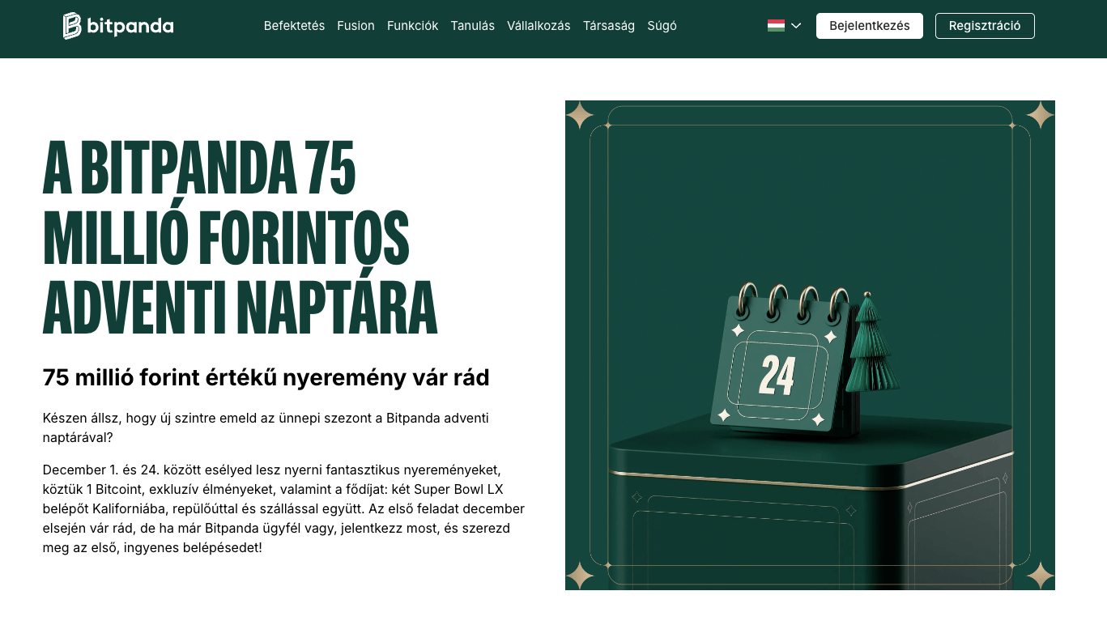Open the Befektetés menu

[x=294, y=25]
